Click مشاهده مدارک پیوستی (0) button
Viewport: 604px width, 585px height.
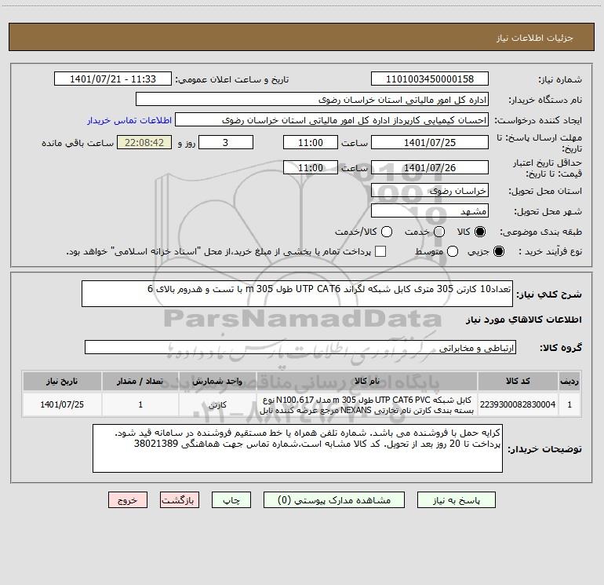click(x=334, y=500)
